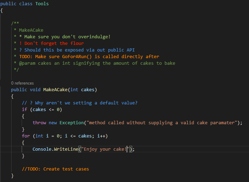Click the 'if (cakes <= 0)' condition
249x182 pixels.
tap(42, 110)
